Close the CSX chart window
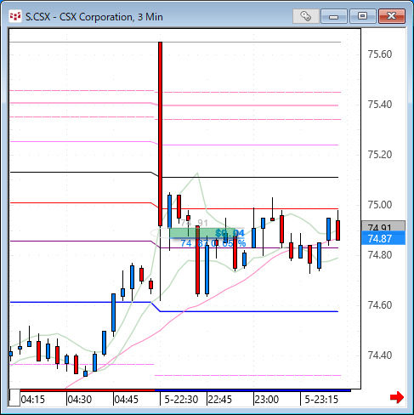Image resolution: width=414 pixels, height=415 pixels. (x=392, y=16)
